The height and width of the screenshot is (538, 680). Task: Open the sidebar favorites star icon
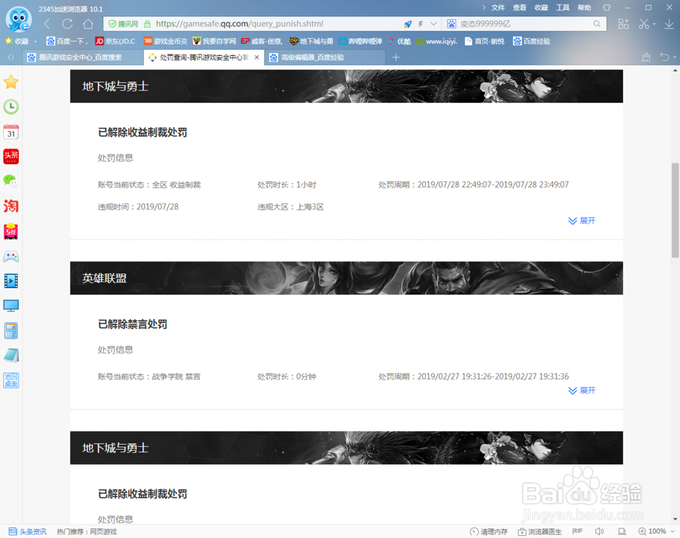coord(11,82)
